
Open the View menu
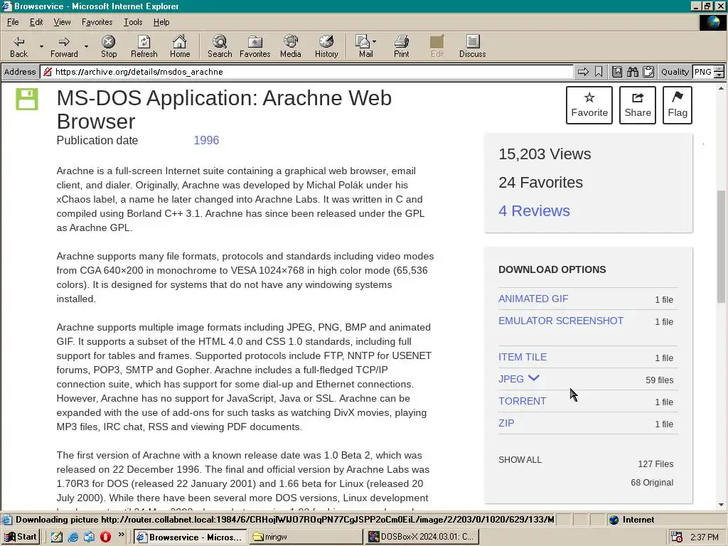[x=62, y=22]
